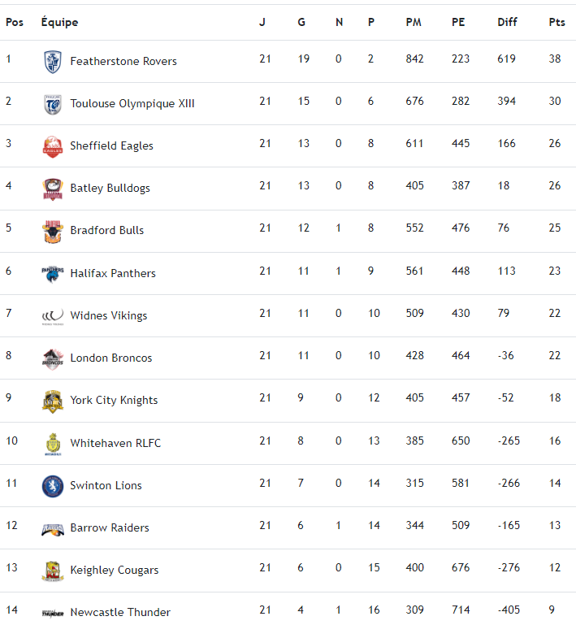Click the Équipe column header
The height and width of the screenshot is (625, 576).
click(x=59, y=22)
